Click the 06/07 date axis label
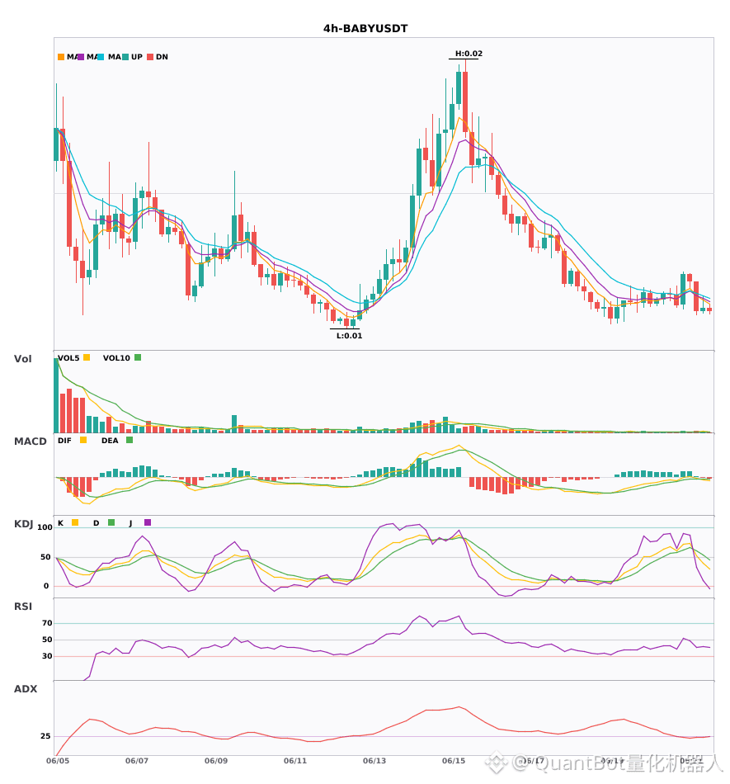The width and height of the screenshot is (730, 784). [x=137, y=761]
